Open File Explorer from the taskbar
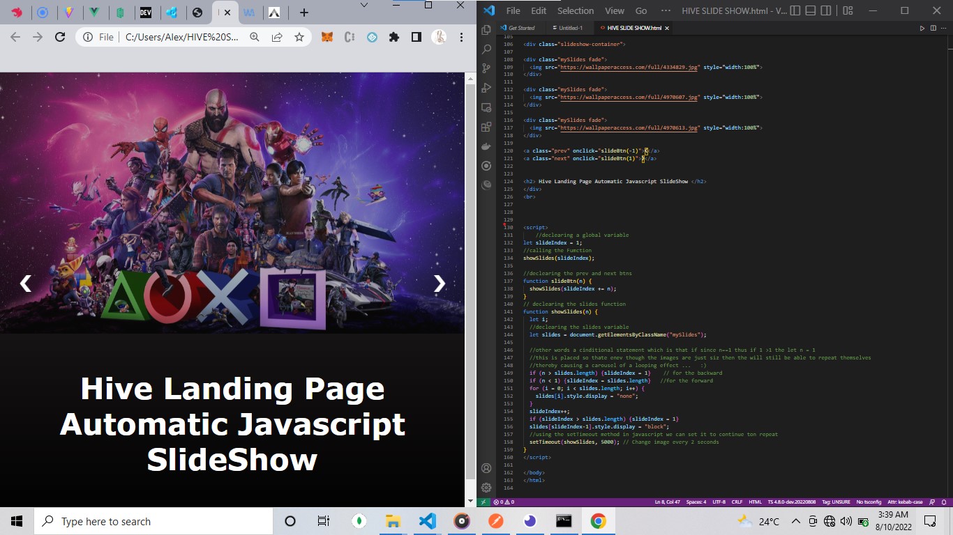 pyautogui.click(x=393, y=521)
